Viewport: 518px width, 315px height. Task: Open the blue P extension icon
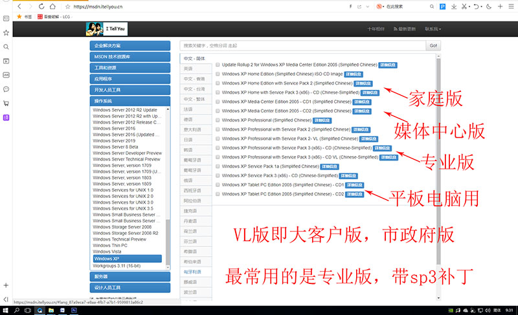pyautogui.click(x=442, y=6)
